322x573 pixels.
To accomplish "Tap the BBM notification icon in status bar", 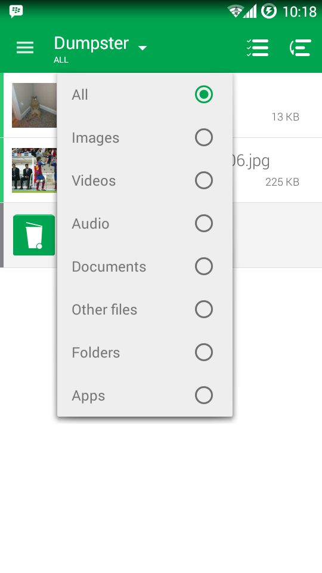I will pyautogui.click(x=16, y=11).
